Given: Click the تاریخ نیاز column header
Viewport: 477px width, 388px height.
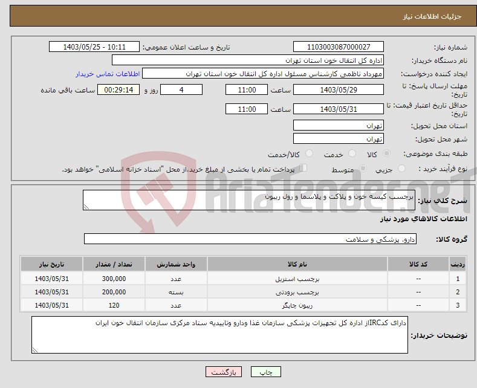Looking at the screenshot, I should click(x=52, y=264).
